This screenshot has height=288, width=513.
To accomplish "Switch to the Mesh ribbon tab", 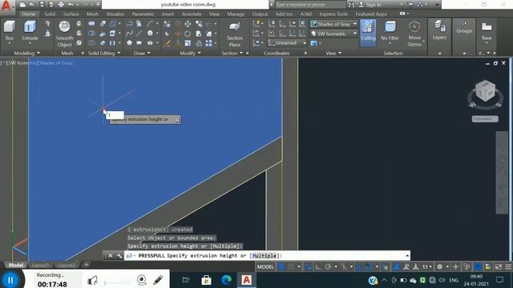I will [x=92, y=14].
